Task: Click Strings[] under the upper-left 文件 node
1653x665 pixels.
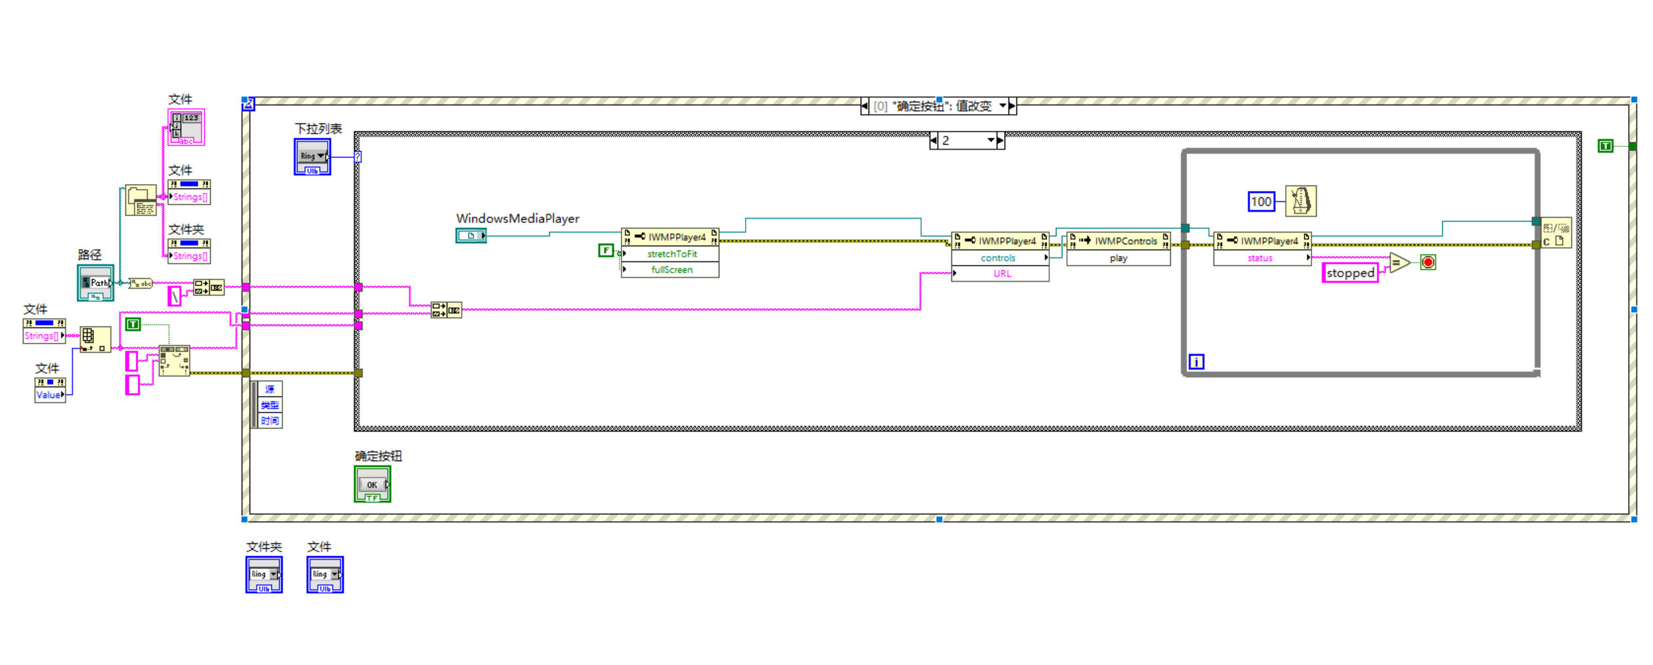Action: point(189,197)
